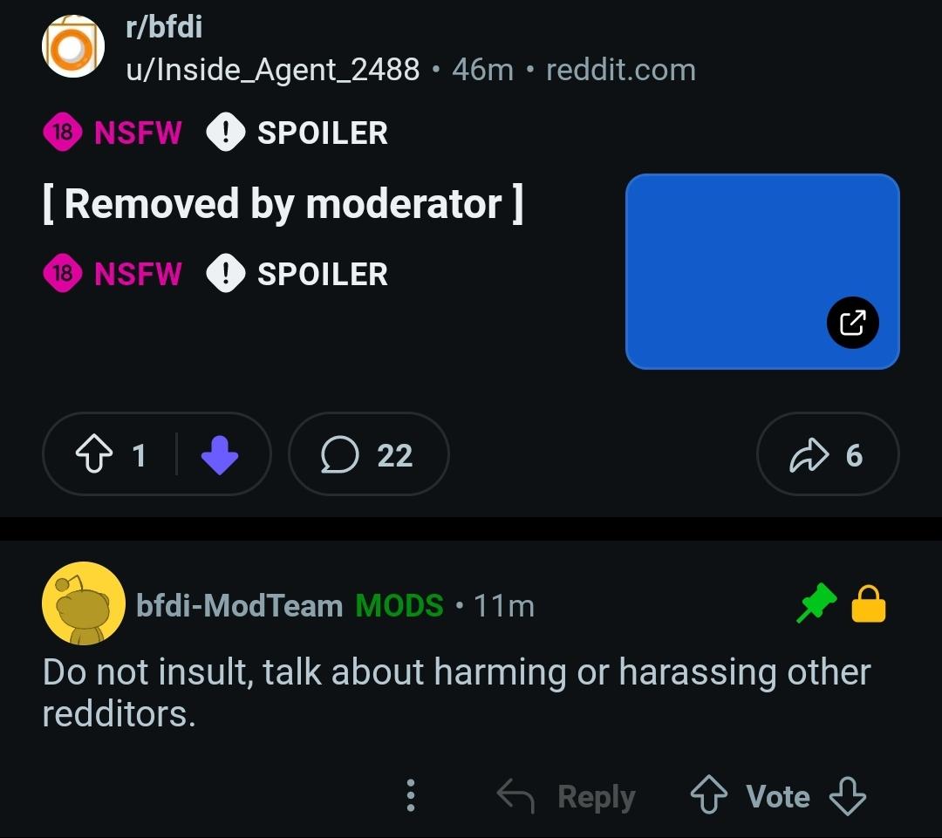Share the post via share button

827,455
